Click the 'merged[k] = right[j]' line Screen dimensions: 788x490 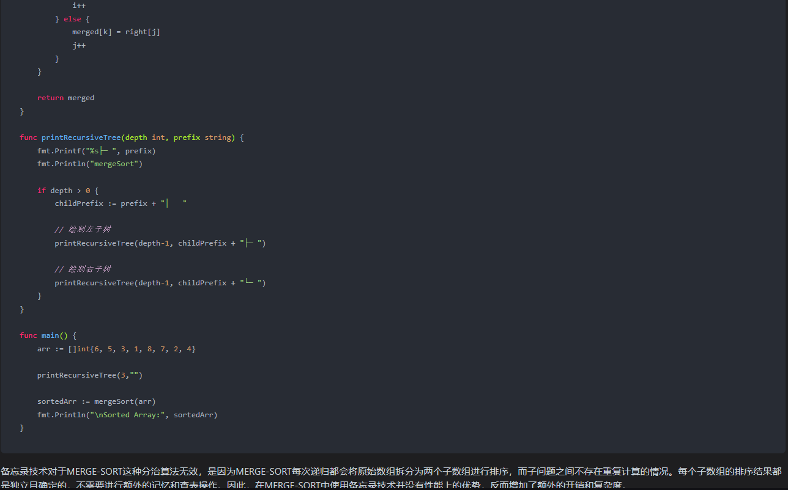pyautogui.click(x=116, y=32)
